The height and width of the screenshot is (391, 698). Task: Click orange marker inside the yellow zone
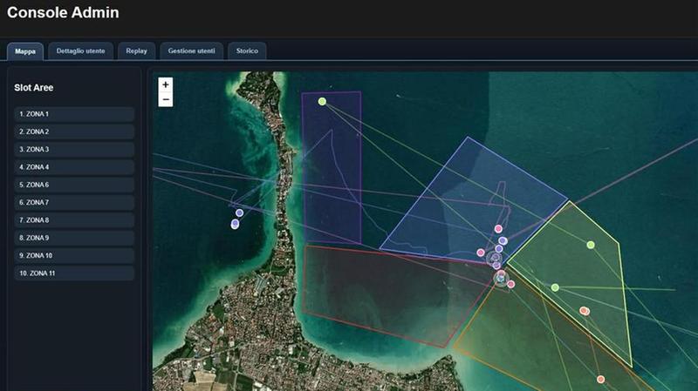pyautogui.click(x=585, y=311)
